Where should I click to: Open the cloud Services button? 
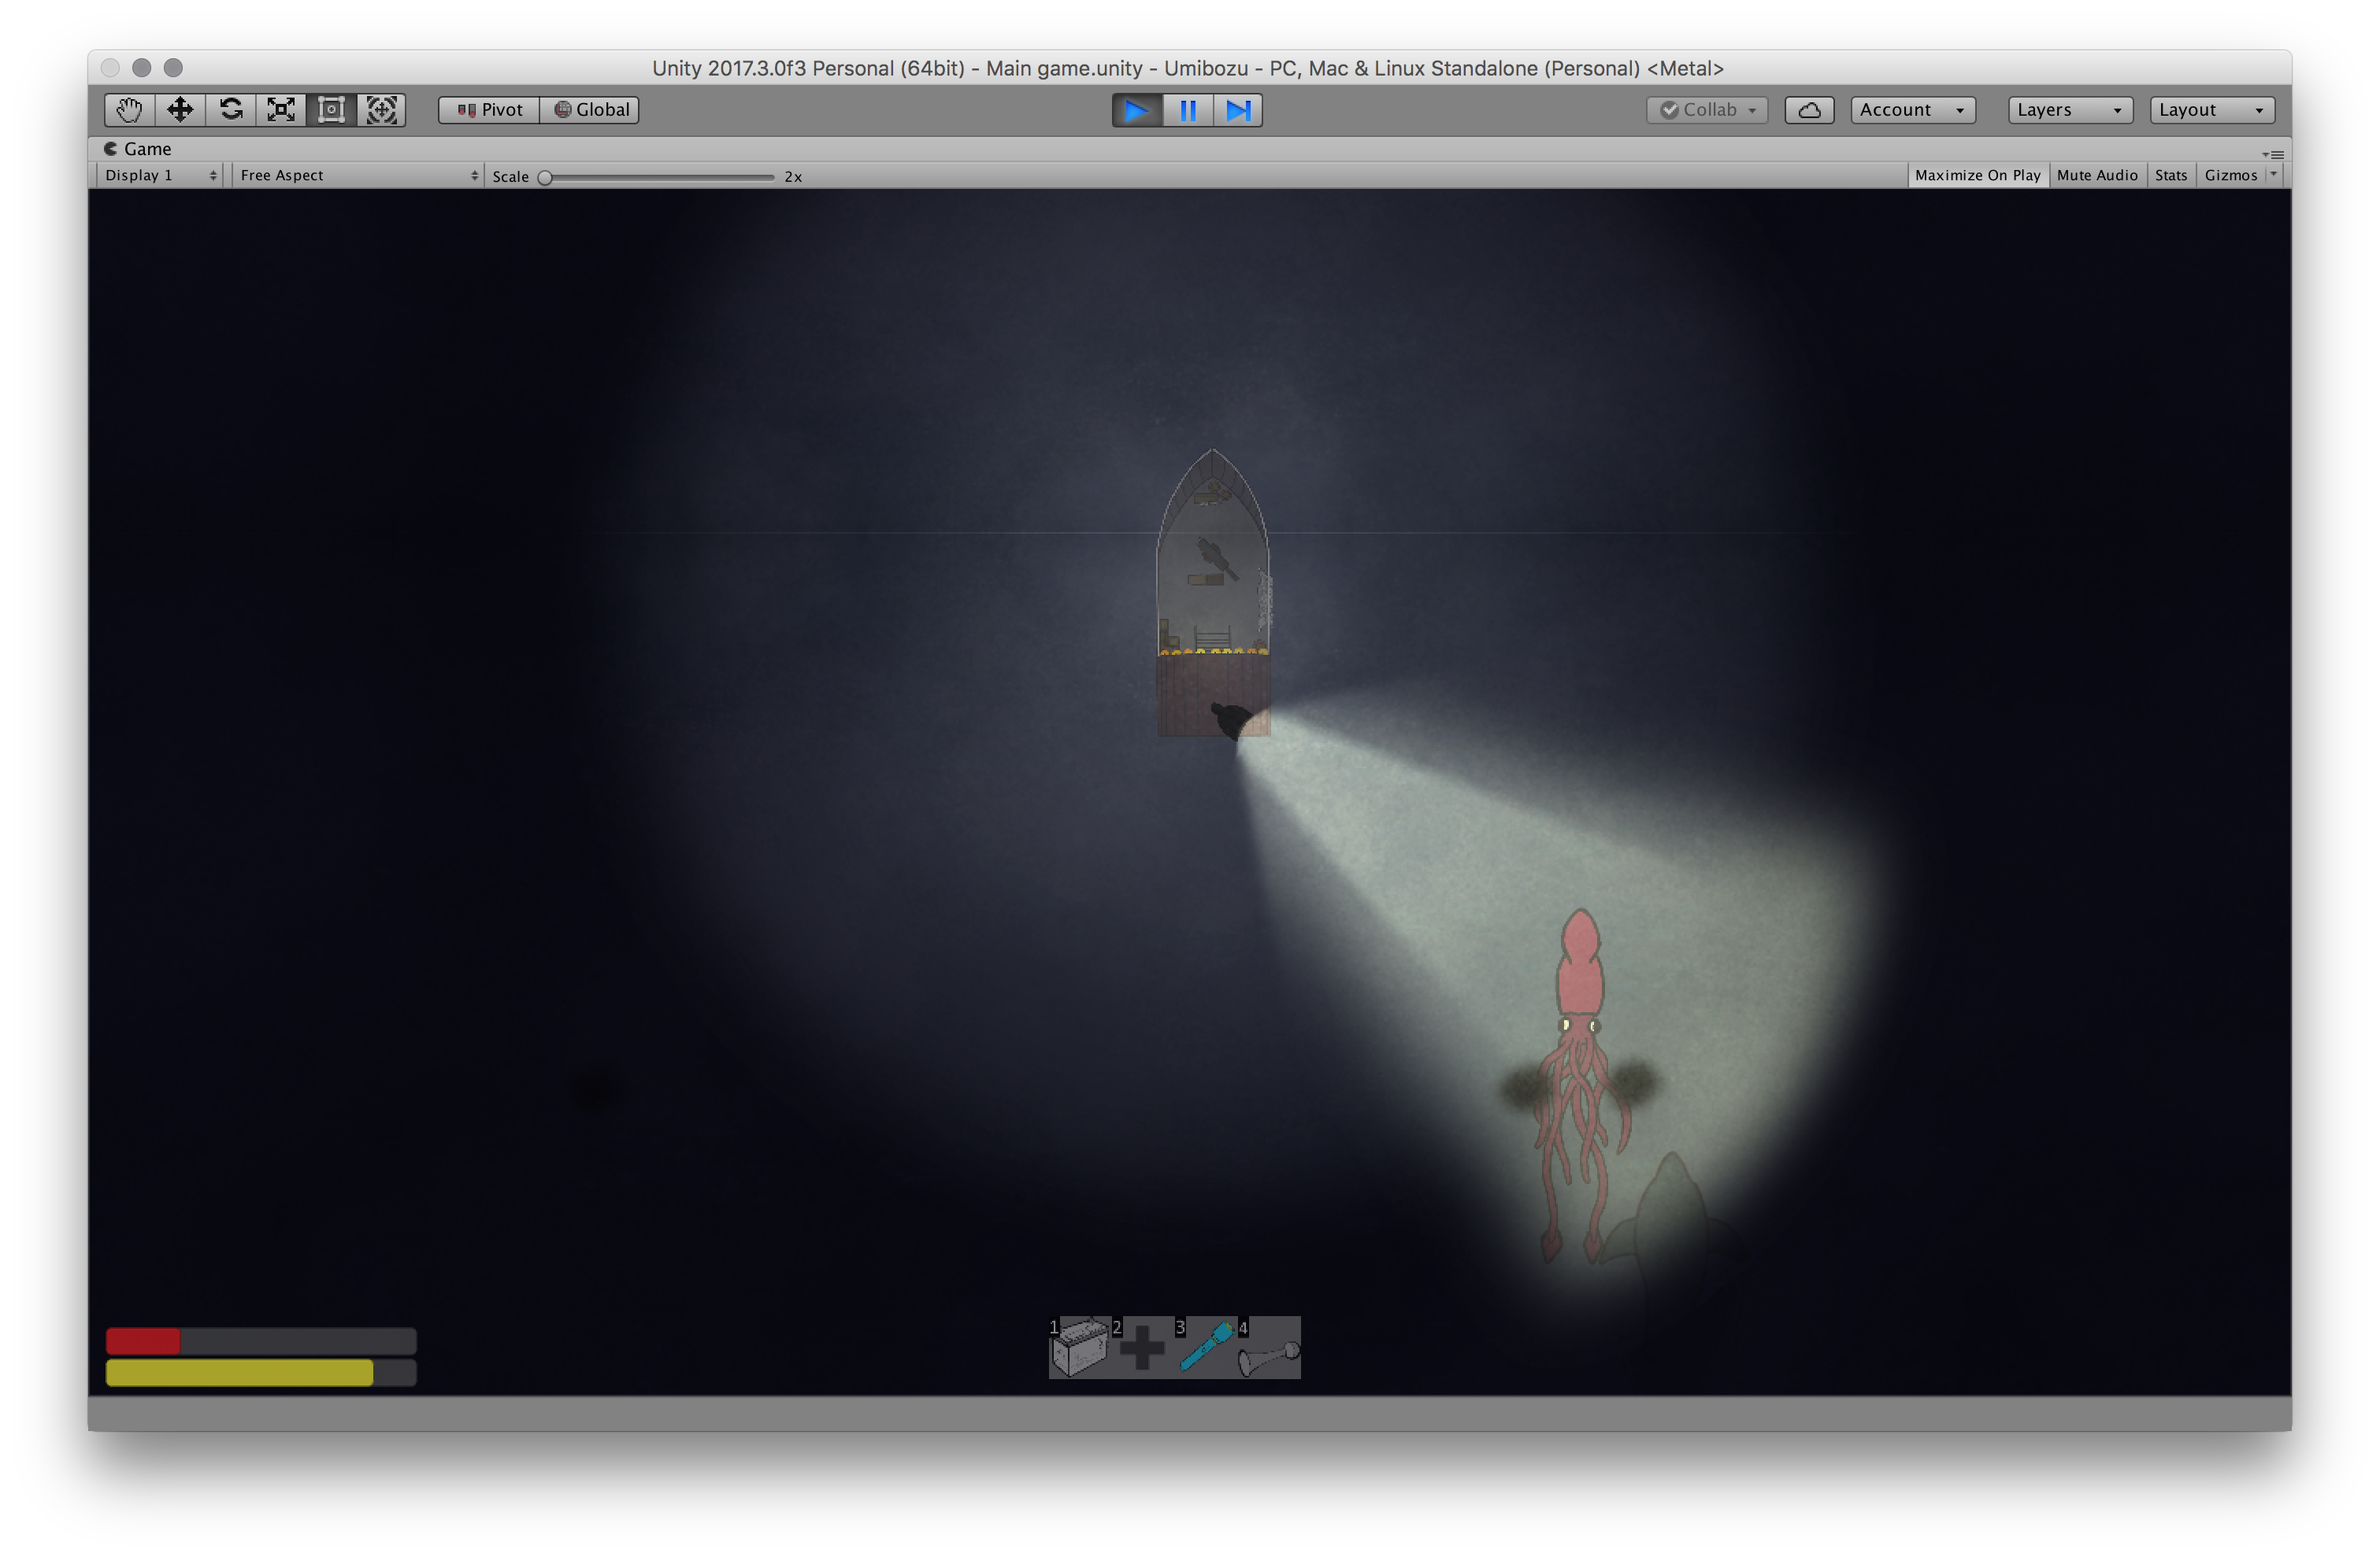pos(1808,110)
